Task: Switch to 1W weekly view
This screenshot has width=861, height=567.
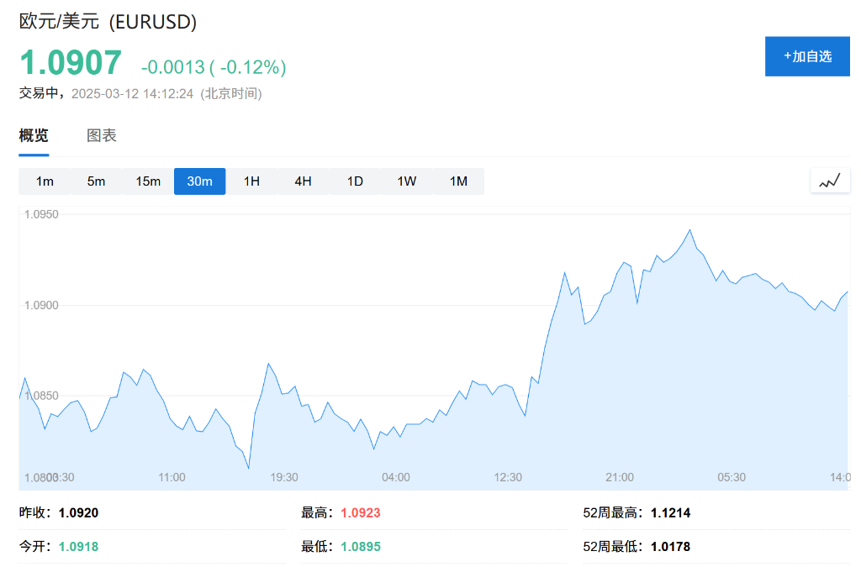Action: click(406, 181)
